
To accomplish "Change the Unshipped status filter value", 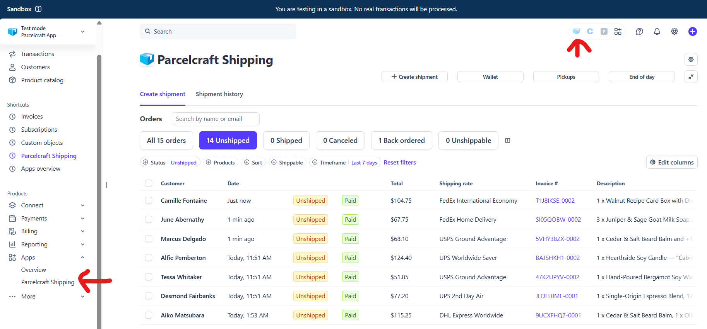I will pos(183,163).
